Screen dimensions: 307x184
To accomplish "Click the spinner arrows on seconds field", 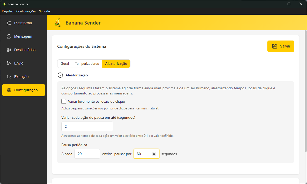I will (x=154, y=154).
